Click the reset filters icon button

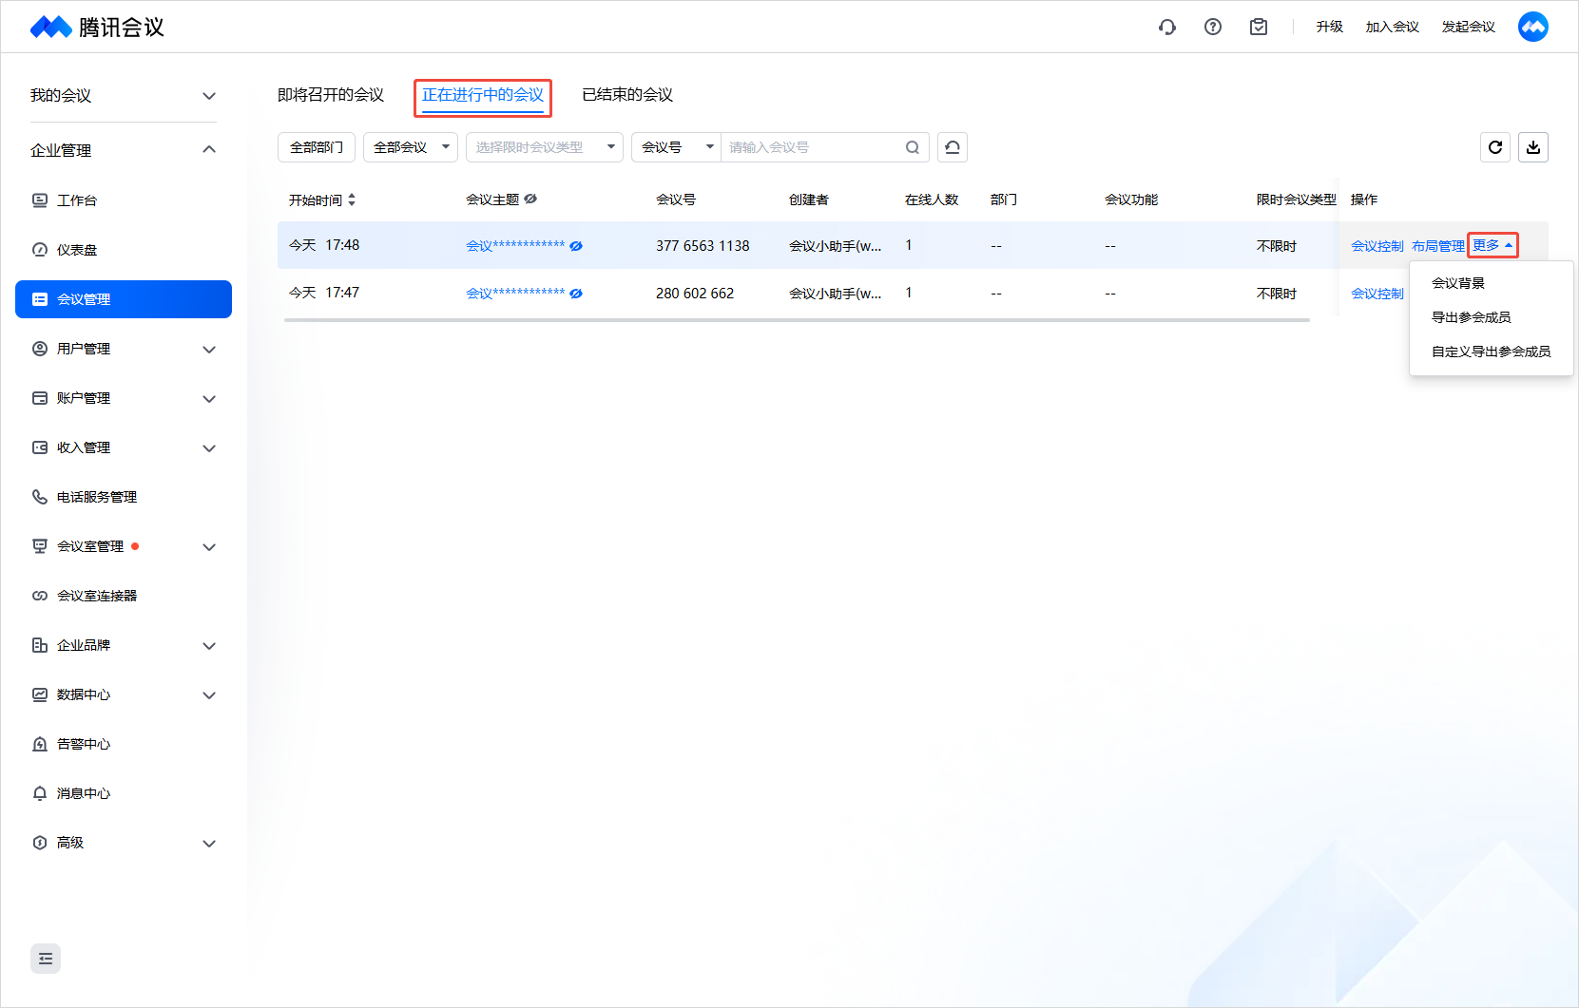click(953, 147)
